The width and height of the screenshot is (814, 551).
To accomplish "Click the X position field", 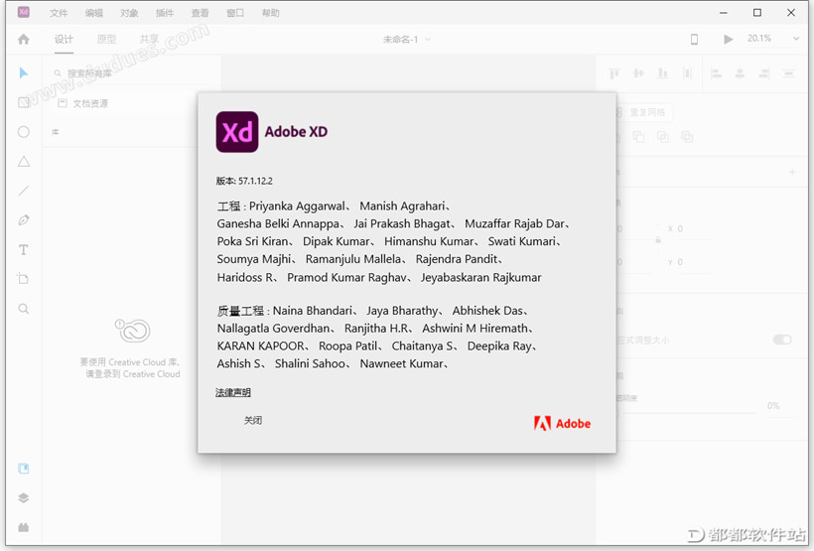I will [688, 228].
